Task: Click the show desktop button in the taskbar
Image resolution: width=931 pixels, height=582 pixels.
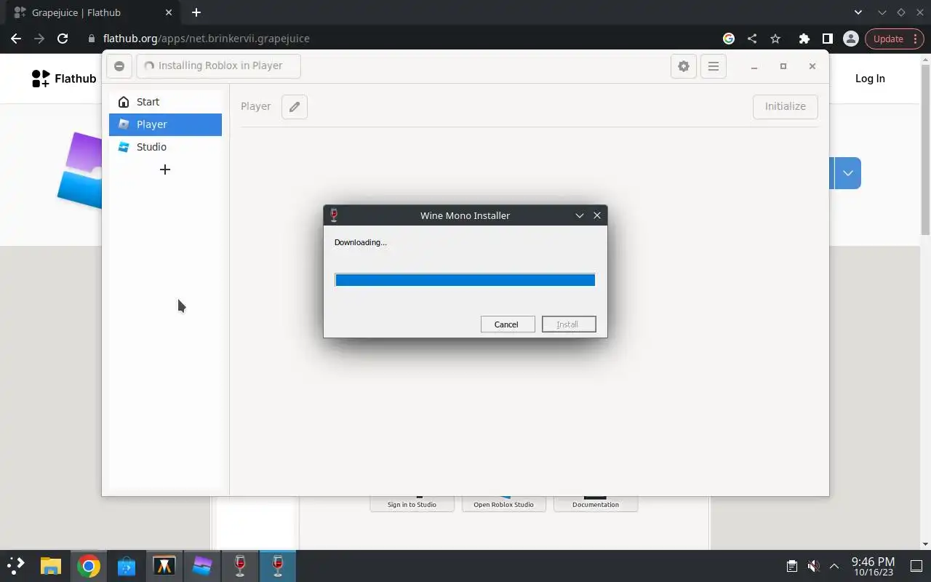Action: click(x=916, y=565)
